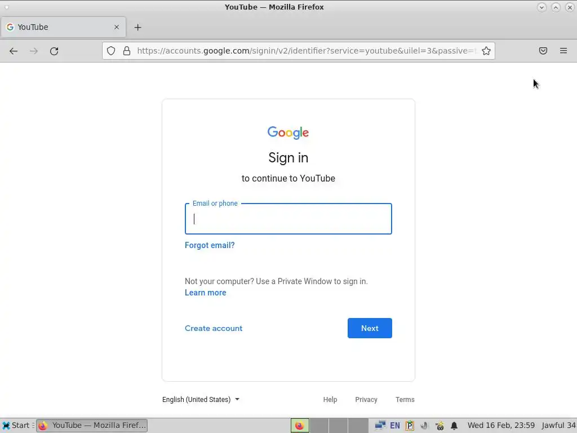Viewport: 577px width, 433px height.
Task: Switch to the third workspace in pager
Action: pyautogui.click(x=338, y=426)
